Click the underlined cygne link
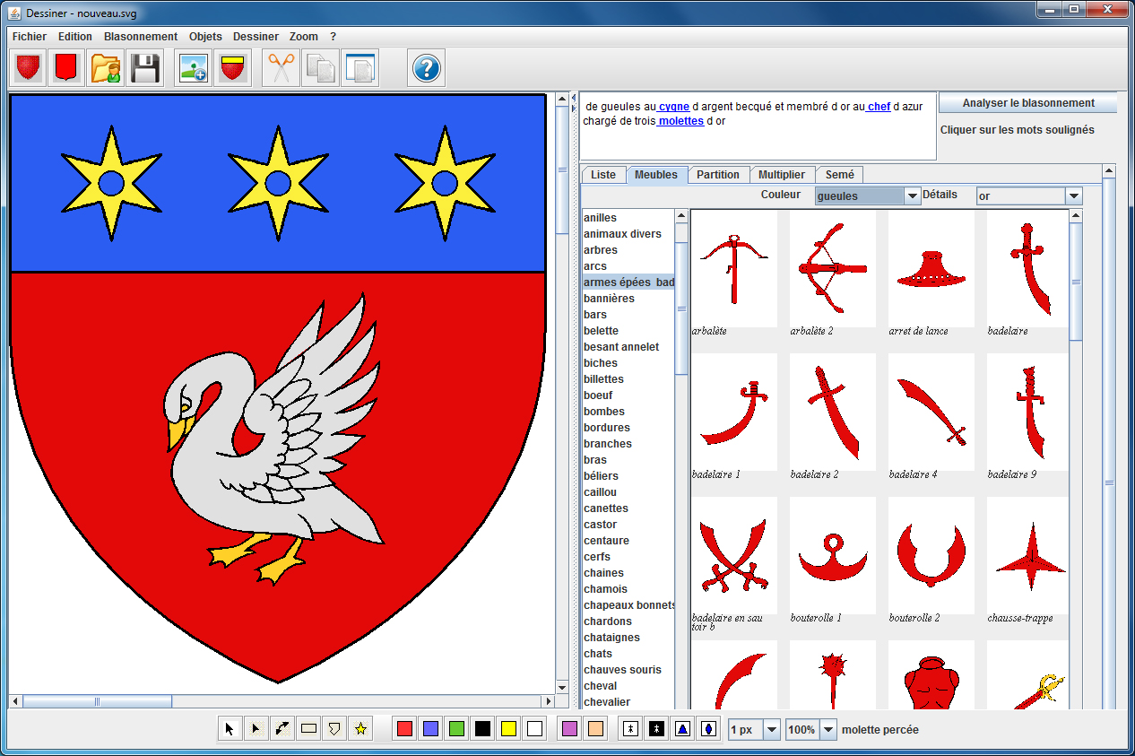This screenshot has height=756, width=1135. tap(674, 107)
